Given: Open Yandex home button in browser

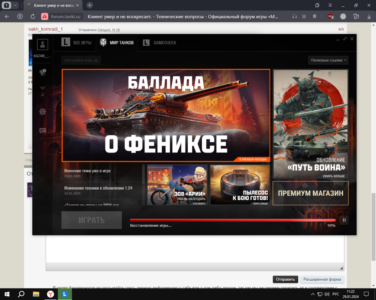Looking at the screenshot, I should (20, 16).
